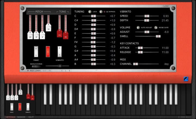Screen dimensions: 196x119
Task: Activate MIDI LEARN
Action: (34, 71)
